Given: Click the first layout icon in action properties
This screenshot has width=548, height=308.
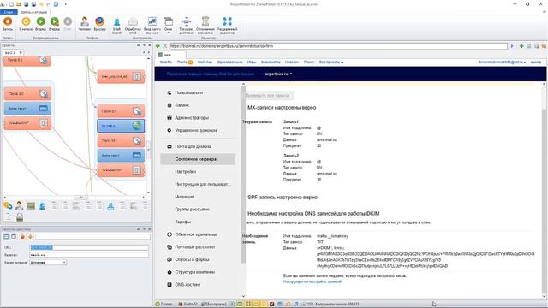Looking at the screenshot, I should pos(6,237).
